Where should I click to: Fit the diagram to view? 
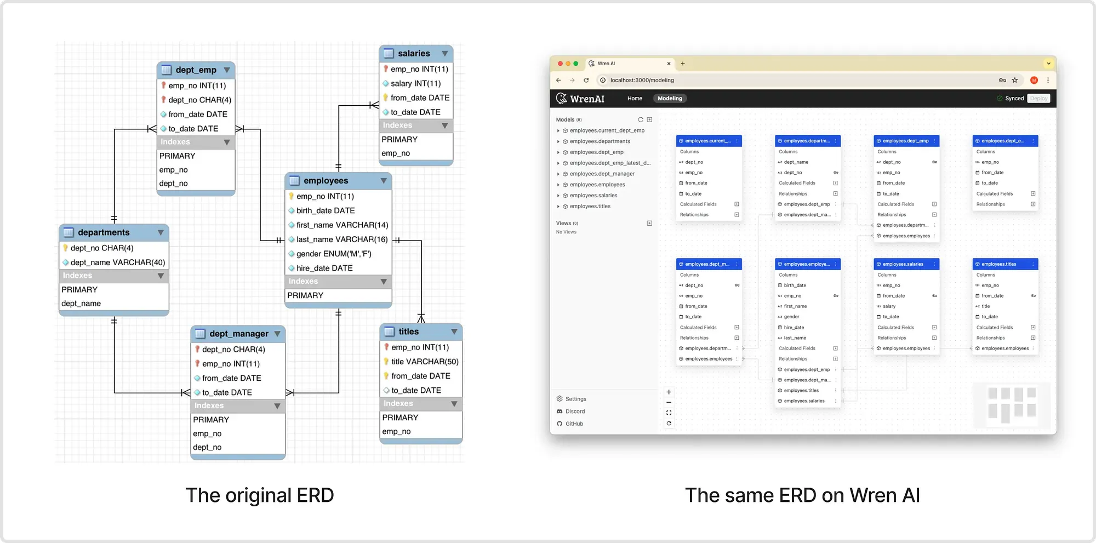tap(669, 413)
